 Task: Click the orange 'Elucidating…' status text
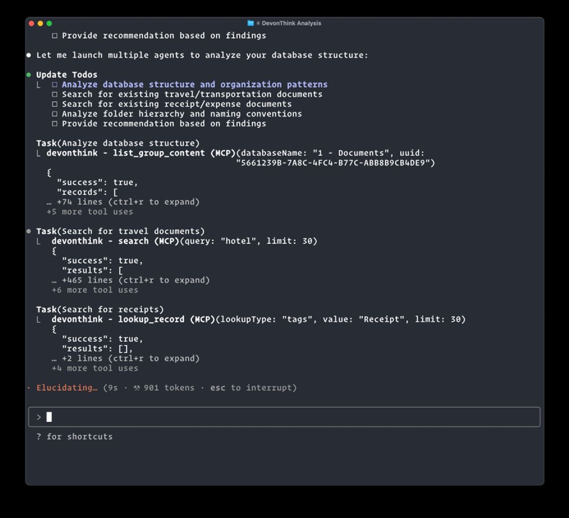(x=67, y=388)
